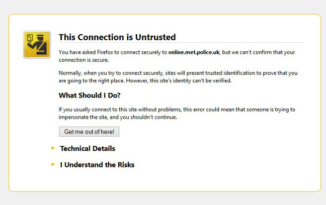Click the 'If you usually connect' paragraph
326x205 pixels.
coord(177,113)
